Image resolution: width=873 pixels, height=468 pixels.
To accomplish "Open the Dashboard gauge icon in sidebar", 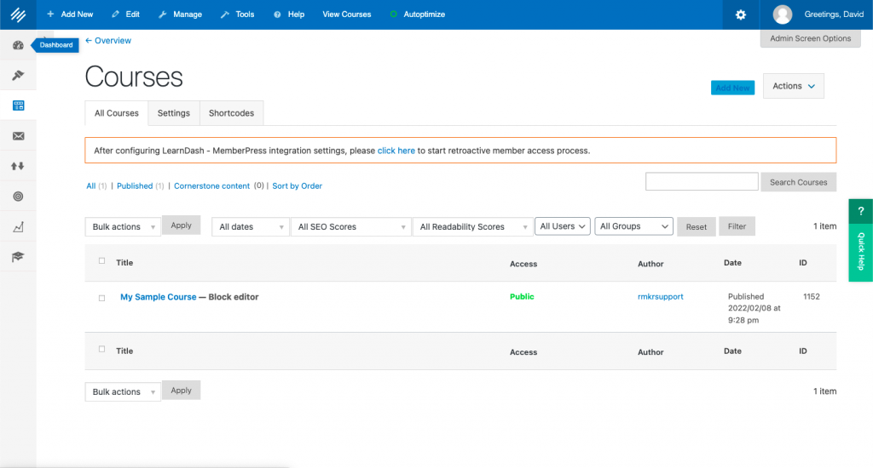I will coord(18,45).
